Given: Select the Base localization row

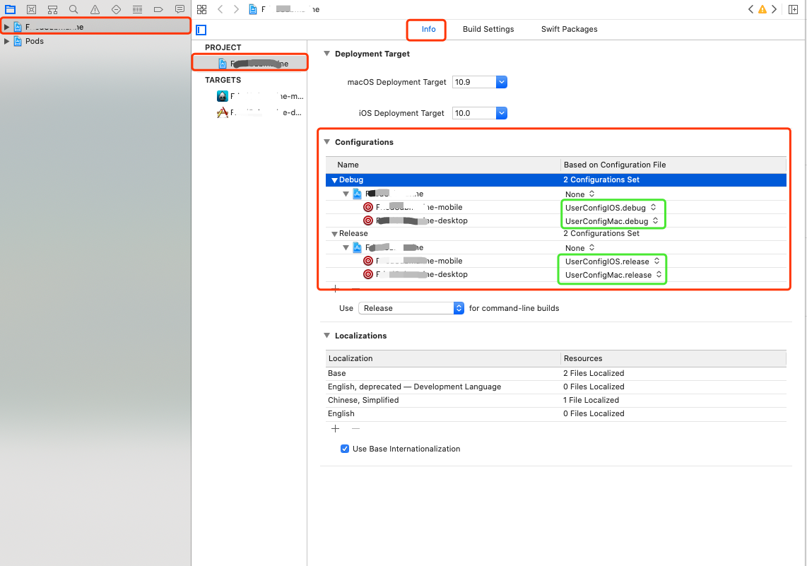Looking at the screenshot, I should point(556,373).
